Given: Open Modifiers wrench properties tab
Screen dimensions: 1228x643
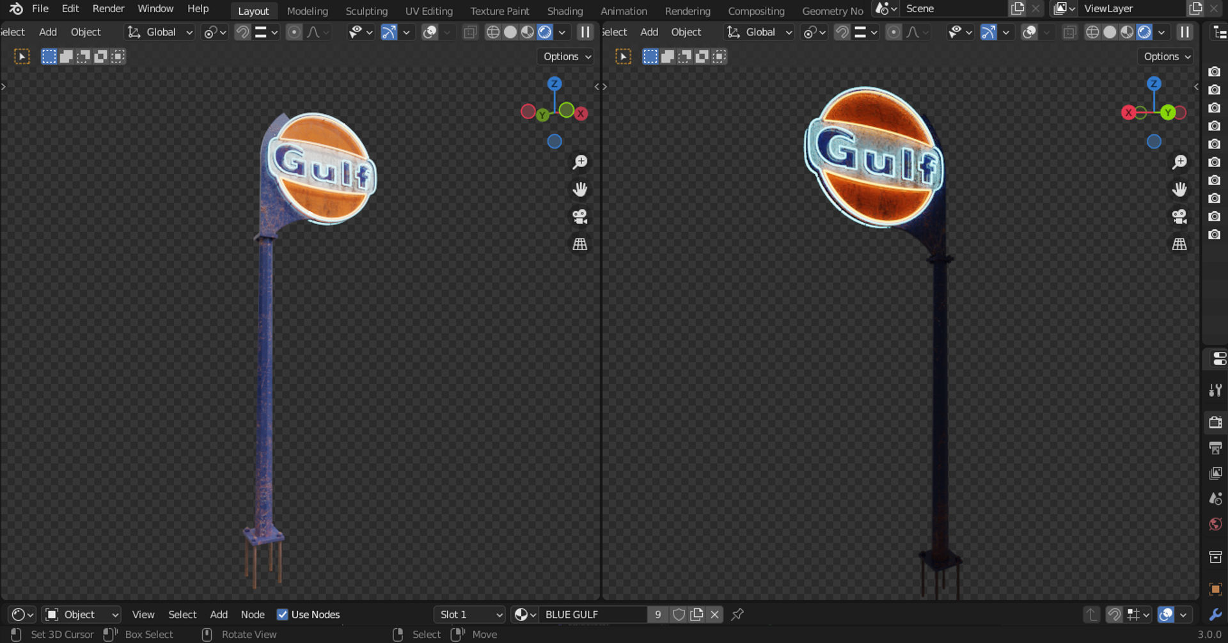Looking at the screenshot, I should (1215, 614).
